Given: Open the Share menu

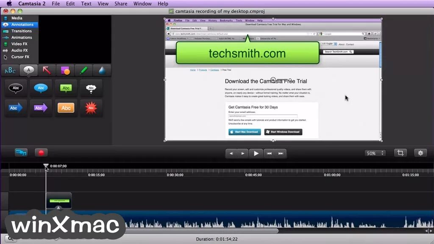Looking at the screenshot, I should 121,3.
